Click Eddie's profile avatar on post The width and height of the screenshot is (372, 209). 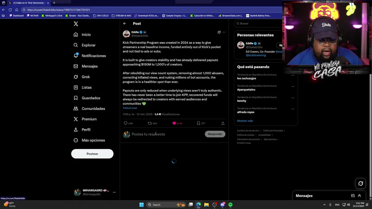[126, 34]
